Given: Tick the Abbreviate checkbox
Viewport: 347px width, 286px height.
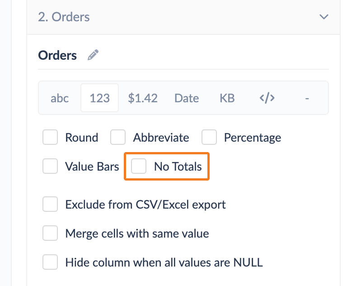Looking at the screenshot, I should pyautogui.click(x=118, y=137).
